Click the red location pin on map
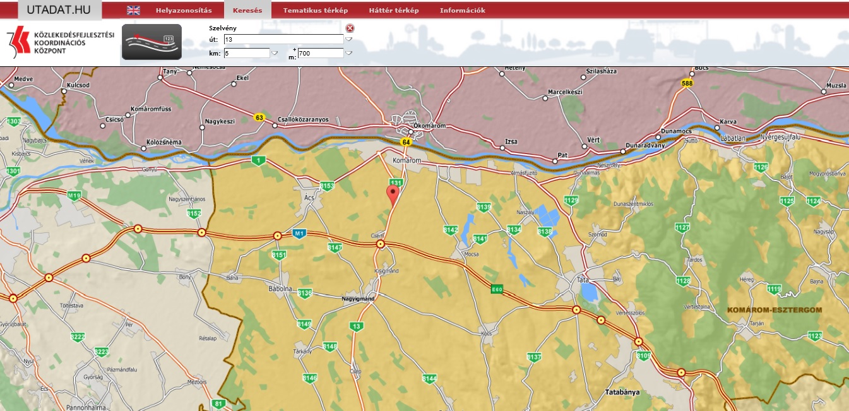Screen dimensions: 849x411 click(394, 194)
